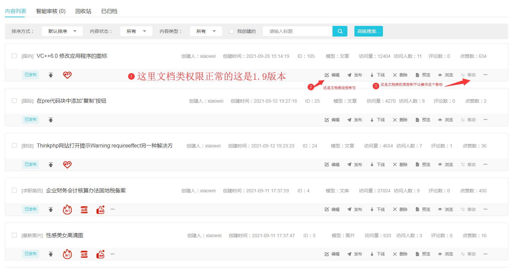The height and width of the screenshot is (268, 514).
Task: Open the 内容类型 dropdown
Action: point(206,31)
